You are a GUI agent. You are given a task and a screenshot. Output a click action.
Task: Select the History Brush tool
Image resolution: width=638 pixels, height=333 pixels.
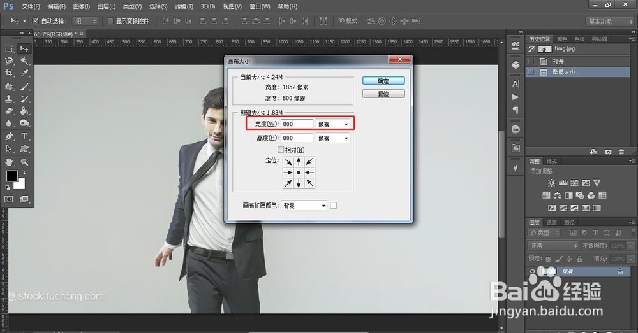pyautogui.click(x=24, y=99)
